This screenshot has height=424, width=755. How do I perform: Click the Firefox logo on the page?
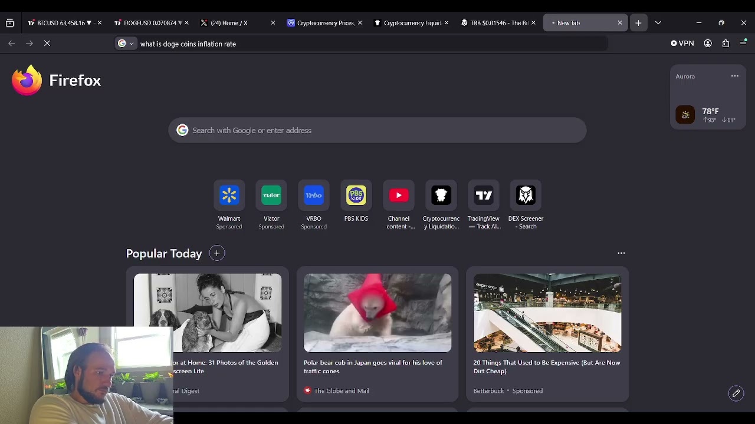[57, 80]
